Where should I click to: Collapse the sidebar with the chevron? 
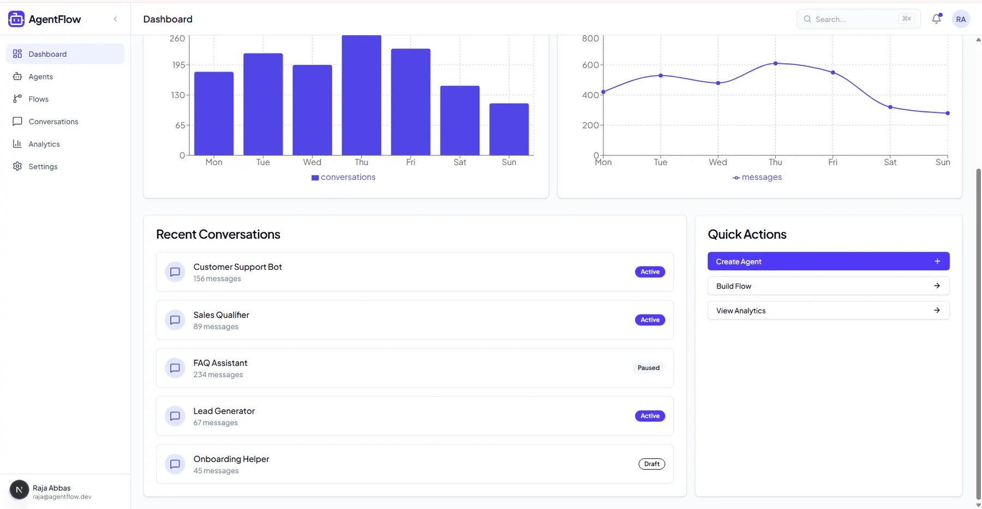pos(115,19)
